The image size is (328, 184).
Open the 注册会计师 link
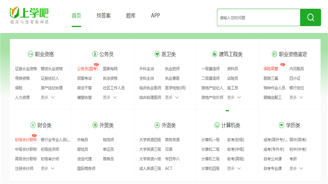pyautogui.click(x=24, y=168)
